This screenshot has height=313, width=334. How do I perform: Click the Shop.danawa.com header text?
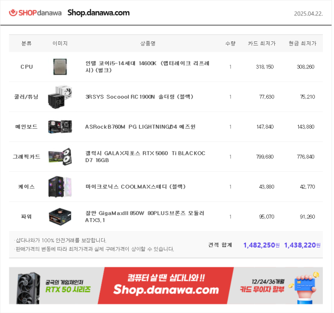(98, 13)
